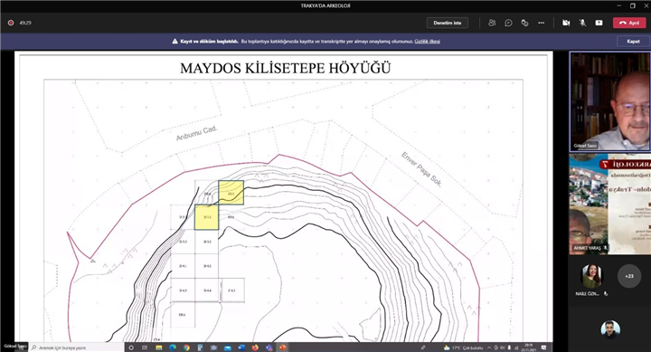
Task: Click the Windows taskbar search box
Action: click(x=77, y=347)
